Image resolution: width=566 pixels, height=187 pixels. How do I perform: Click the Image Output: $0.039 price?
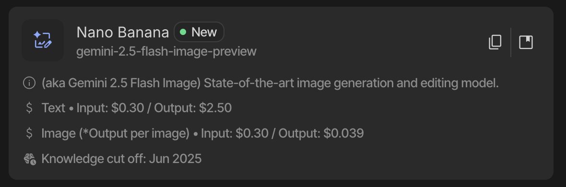pyautogui.click(x=321, y=133)
